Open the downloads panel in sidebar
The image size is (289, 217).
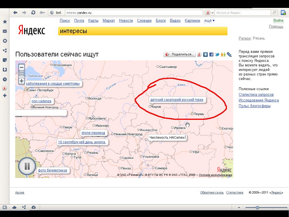(x=5, y=70)
